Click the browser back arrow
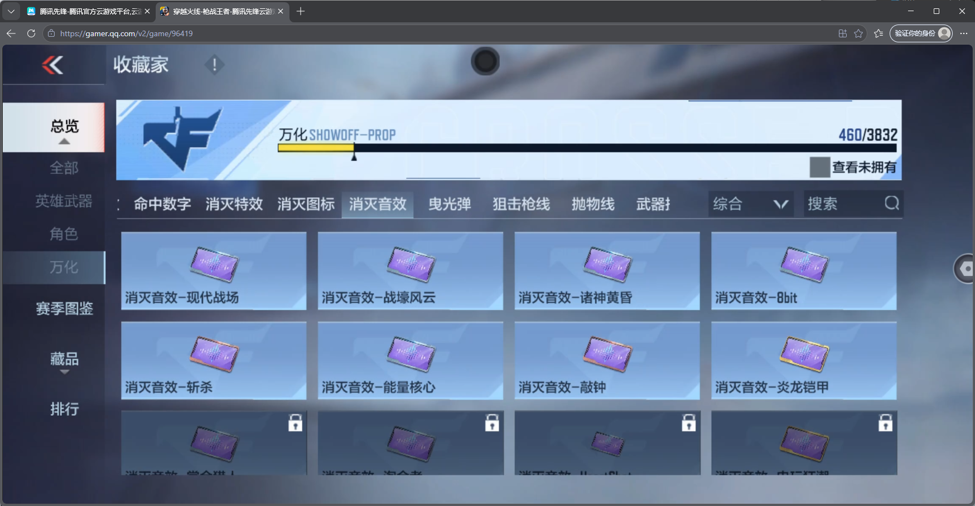Viewport: 975px width, 506px height. pyautogui.click(x=11, y=33)
